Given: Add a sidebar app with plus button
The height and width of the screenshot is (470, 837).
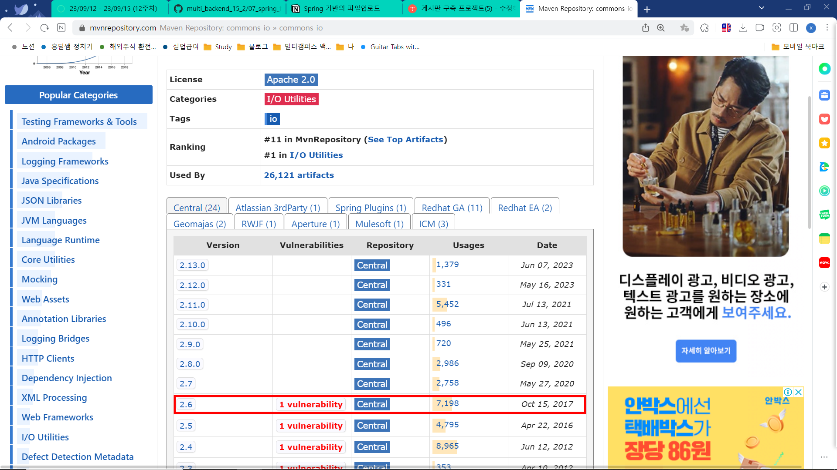Looking at the screenshot, I should (824, 287).
